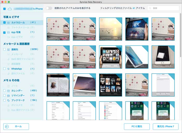Click the 41 アイテム filtered files count
Screen dimensions: 182x133
pos(139,8)
